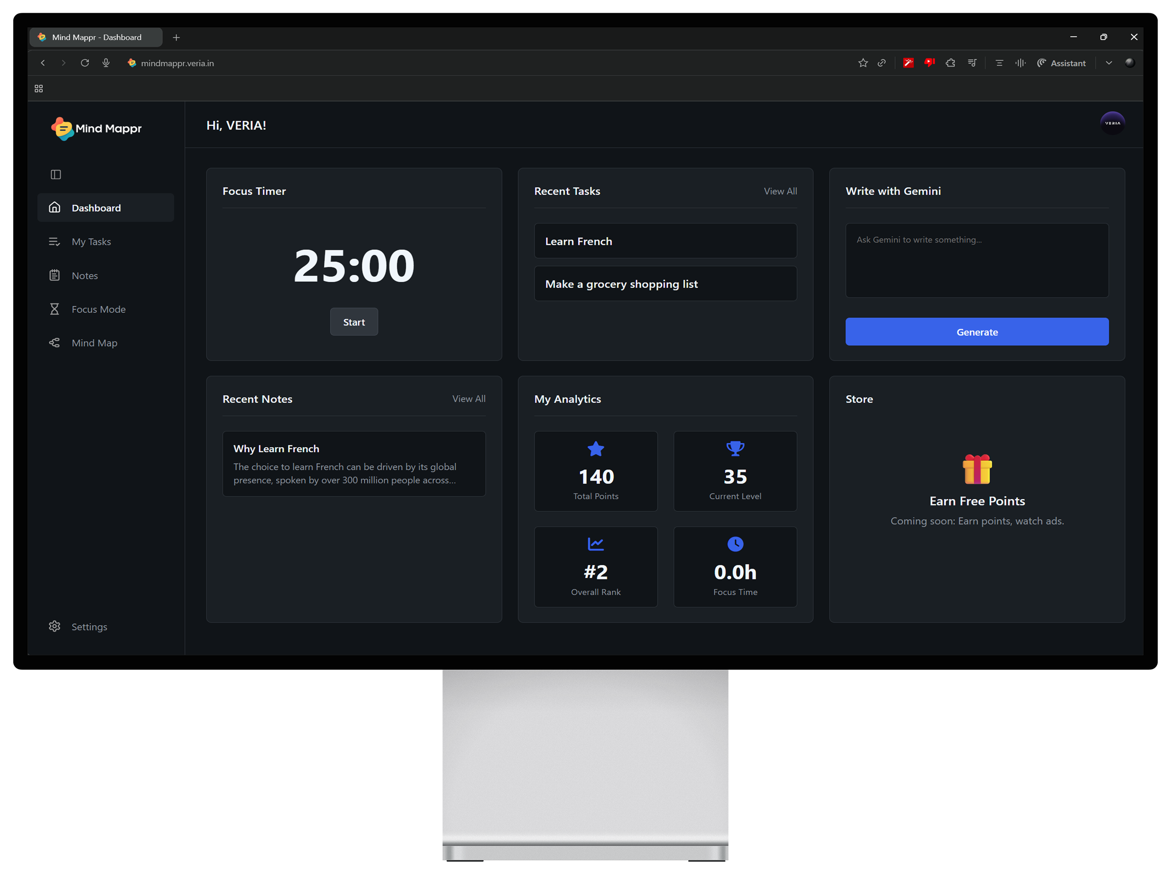
Task: Collapse the sidebar panel toggle icon
Action: 56,175
